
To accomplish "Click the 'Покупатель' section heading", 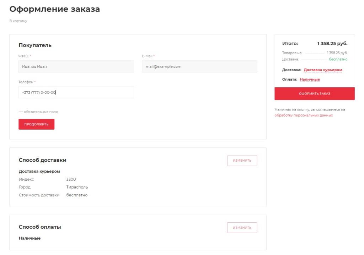I will (35, 45).
